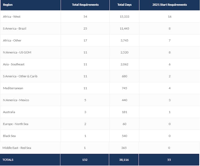
Task: Click the Region column header
Action: 8,5
